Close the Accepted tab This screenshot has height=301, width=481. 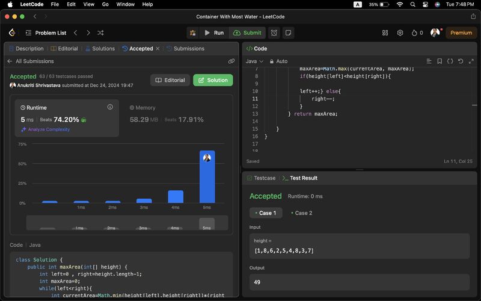[158, 49]
